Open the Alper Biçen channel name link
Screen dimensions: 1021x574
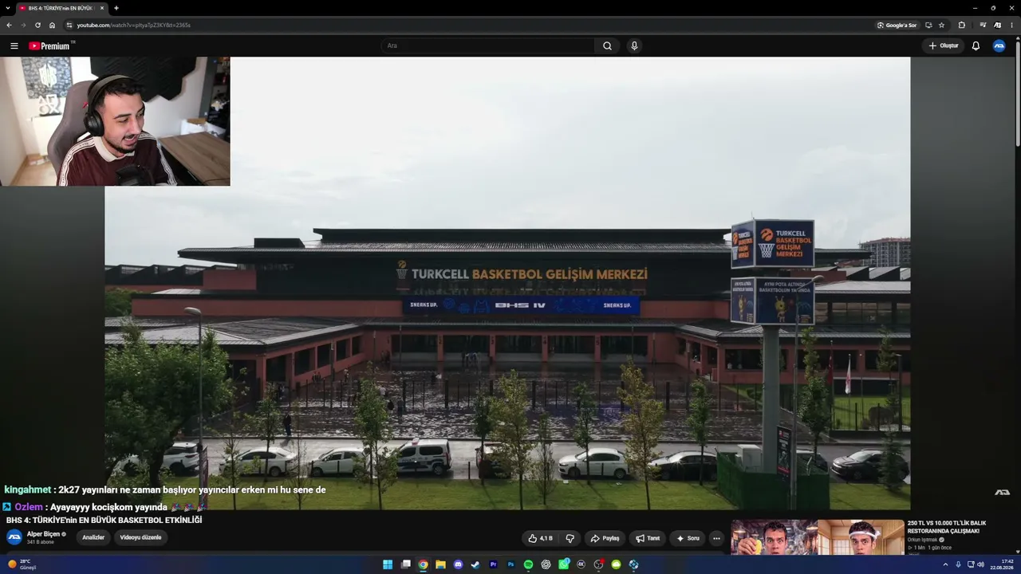tap(44, 534)
